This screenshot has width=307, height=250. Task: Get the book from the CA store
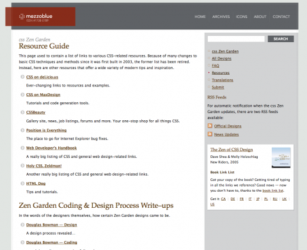click(223, 199)
